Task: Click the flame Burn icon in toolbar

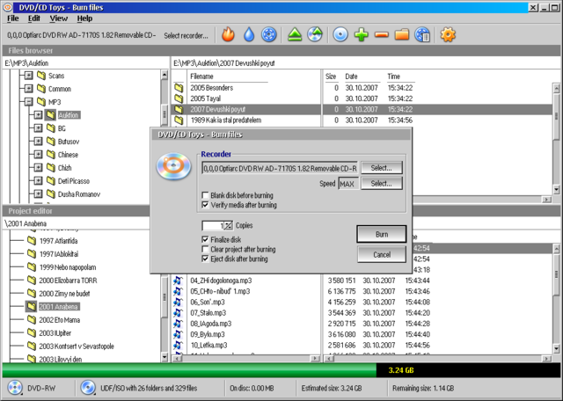Action: 228,35
